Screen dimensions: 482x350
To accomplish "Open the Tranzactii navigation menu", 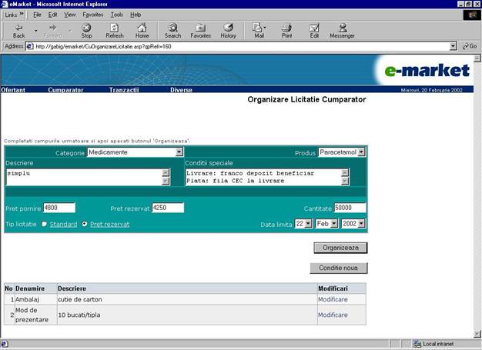I will (x=123, y=90).
